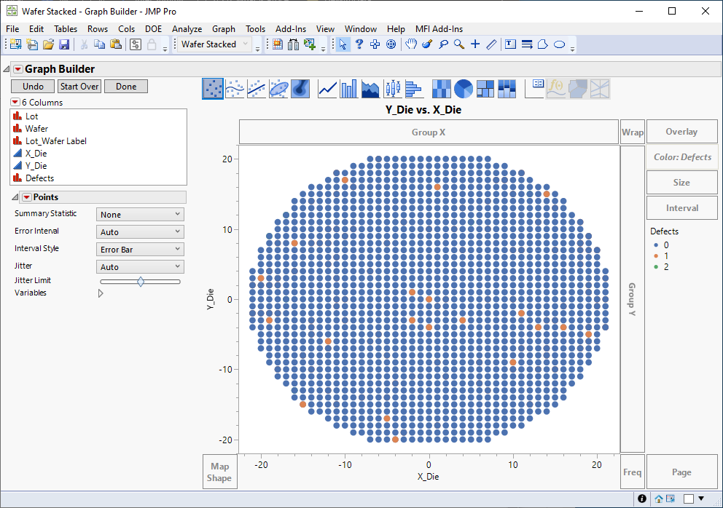Screen dimensions: 723x508
Task: Click the Save disk icon
Action: click(x=64, y=44)
